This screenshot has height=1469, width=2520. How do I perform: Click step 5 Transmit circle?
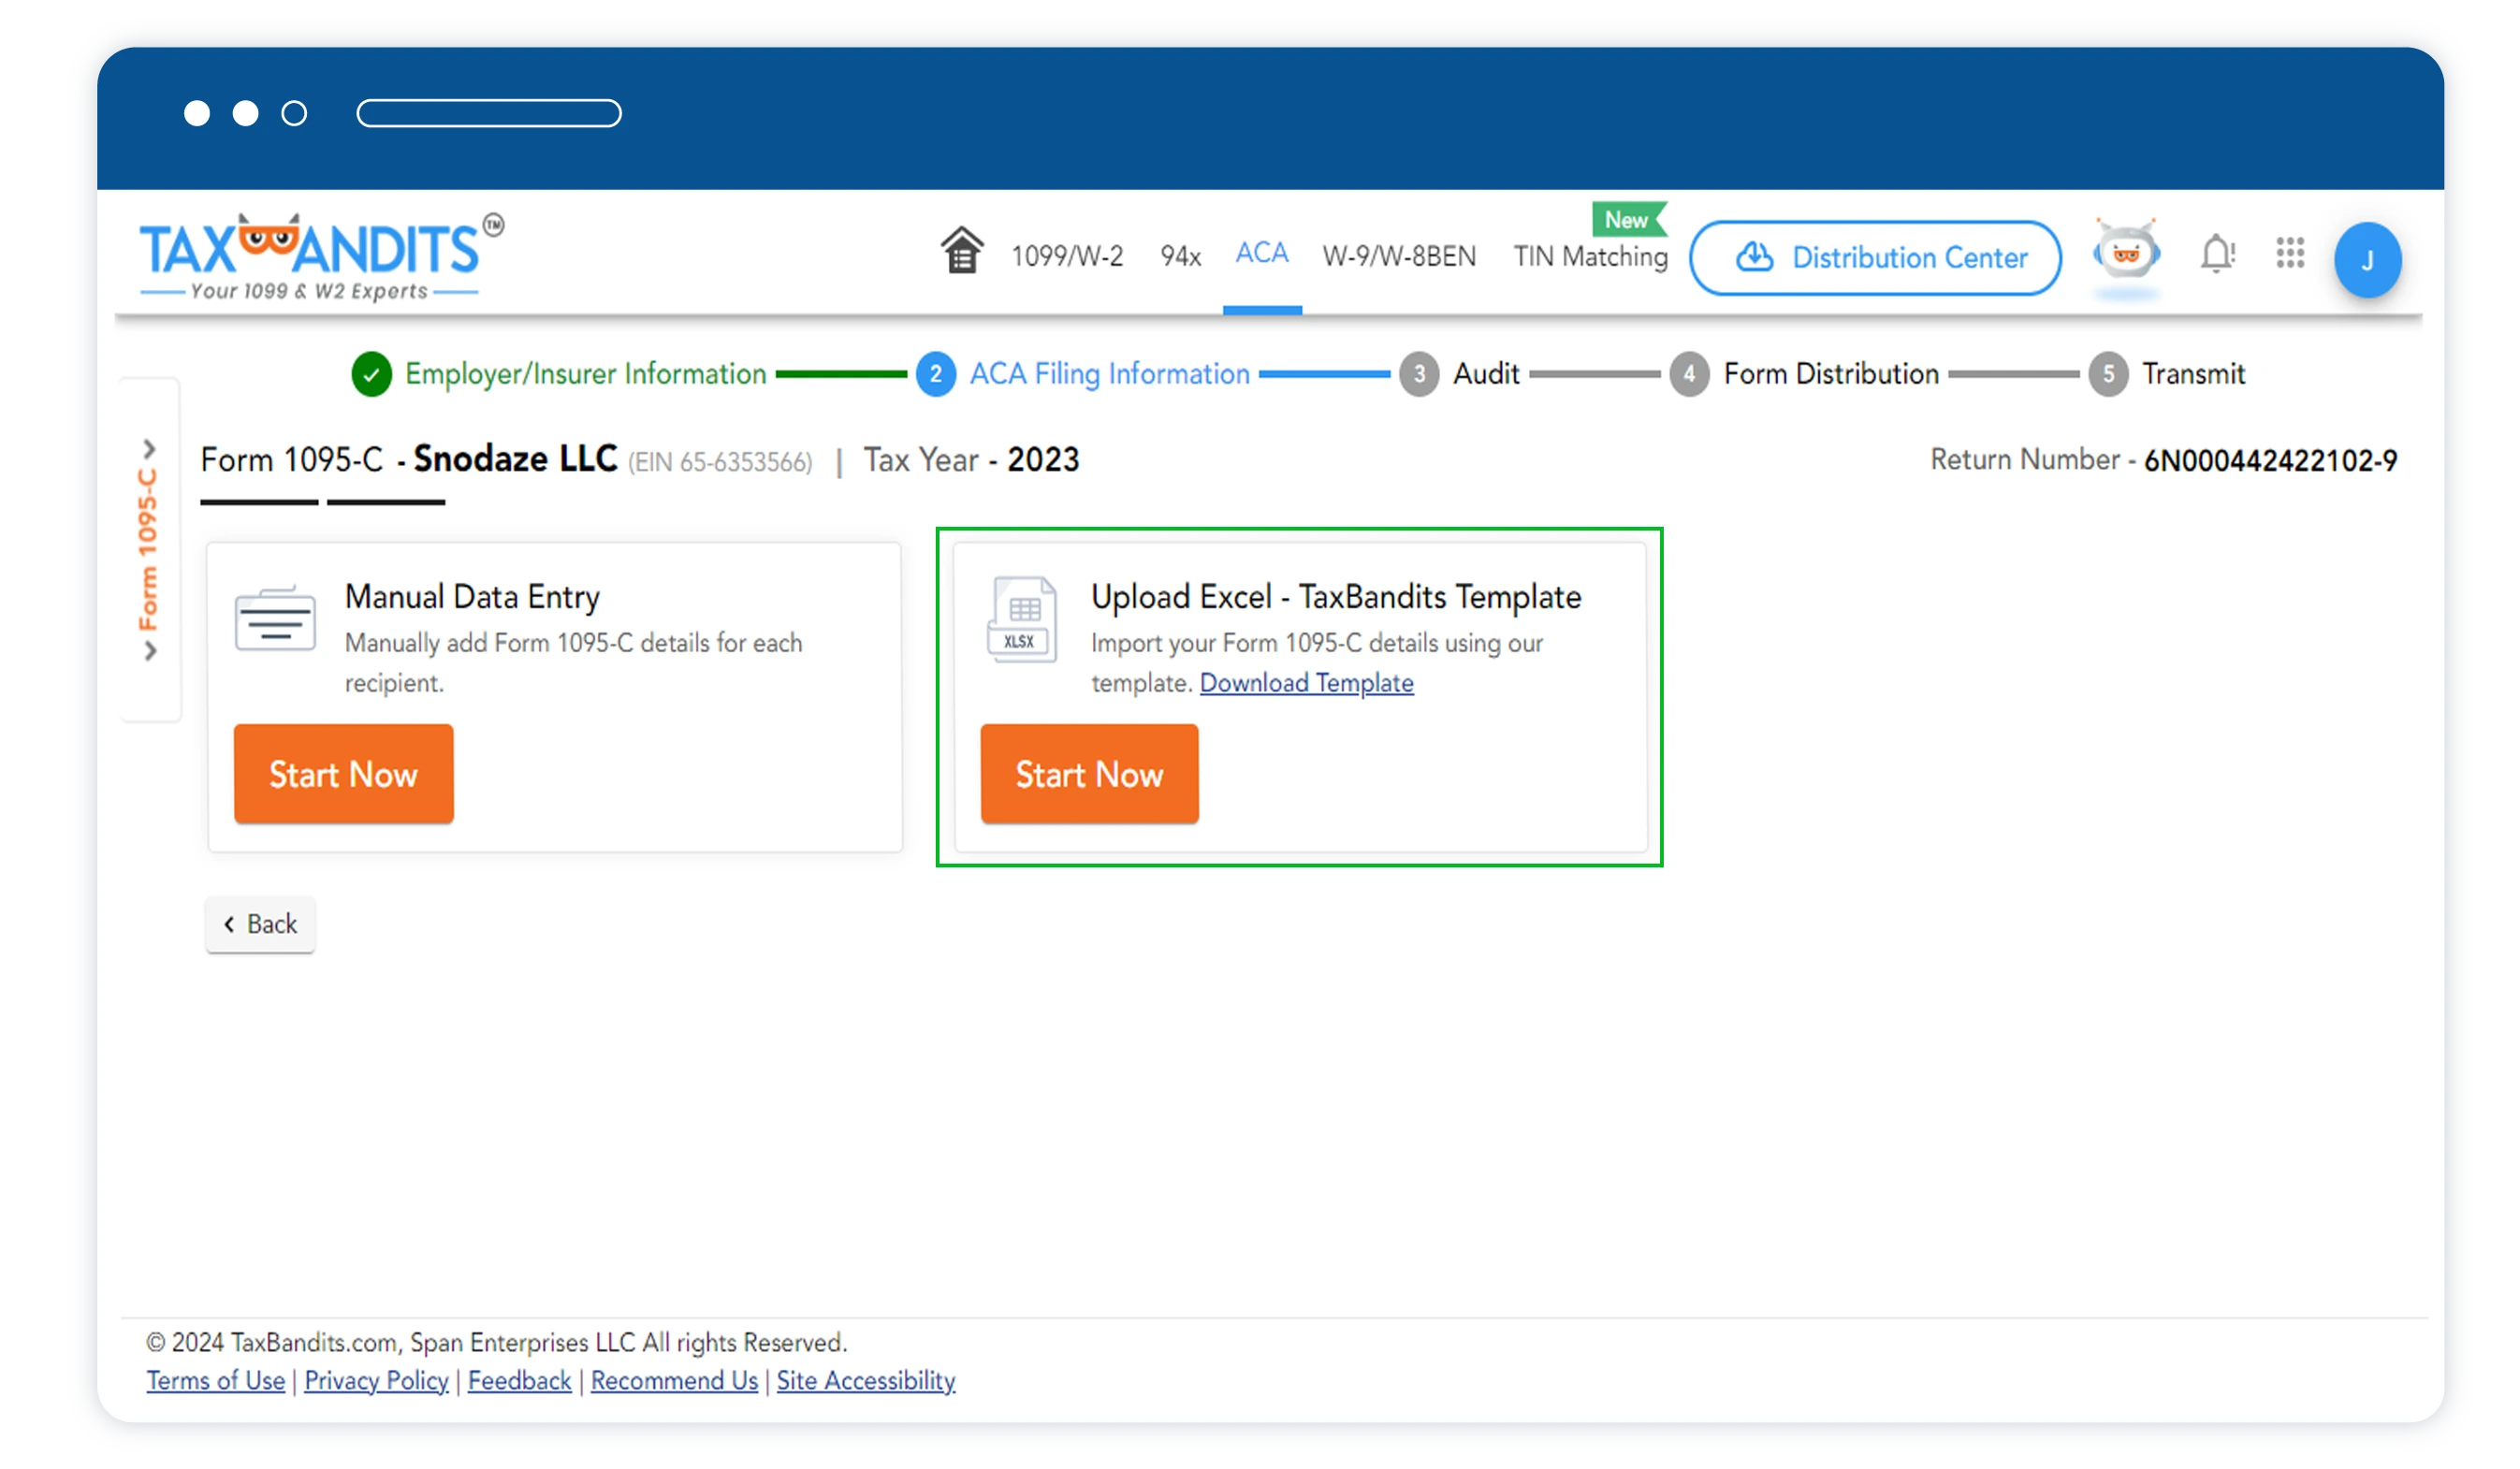click(2108, 374)
